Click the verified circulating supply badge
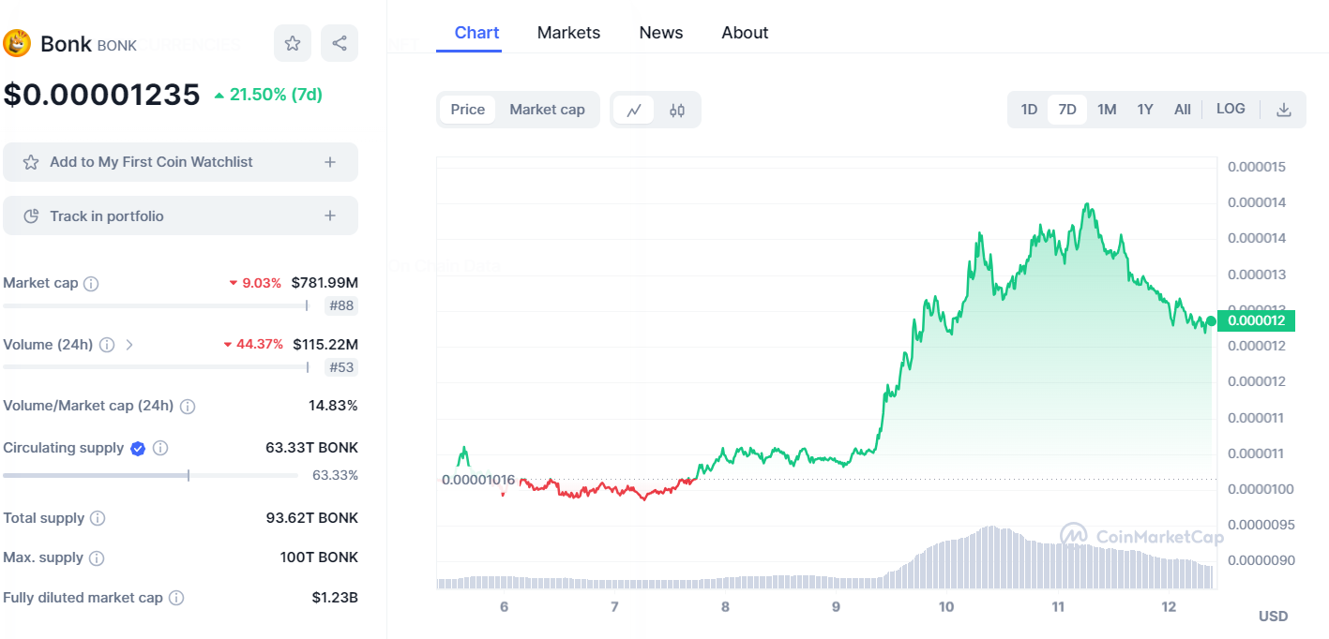 click(x=138, y=448)
